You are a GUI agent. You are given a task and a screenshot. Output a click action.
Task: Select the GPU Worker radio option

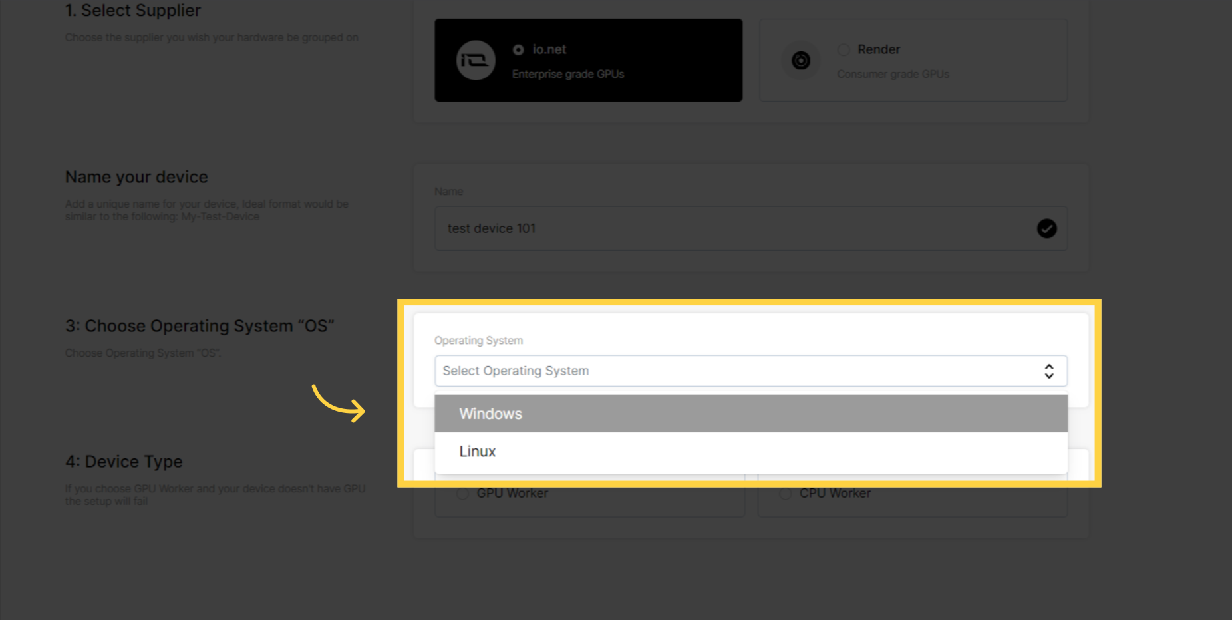coord(463,494)
